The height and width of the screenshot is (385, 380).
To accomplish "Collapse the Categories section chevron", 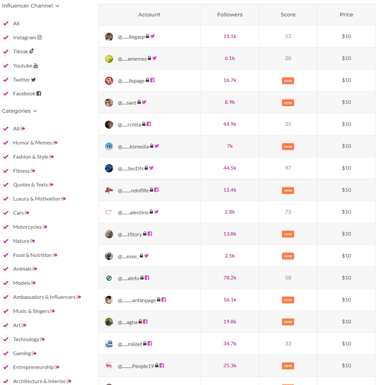I will 35,111.
